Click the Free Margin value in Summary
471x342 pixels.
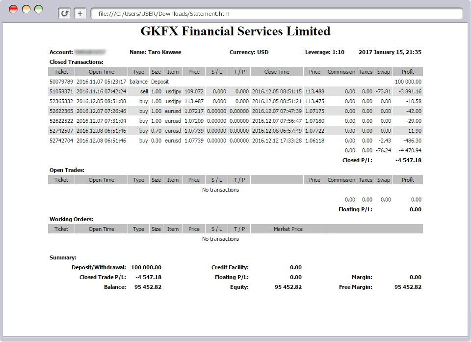pyautogui.click(x=408, y=287)
